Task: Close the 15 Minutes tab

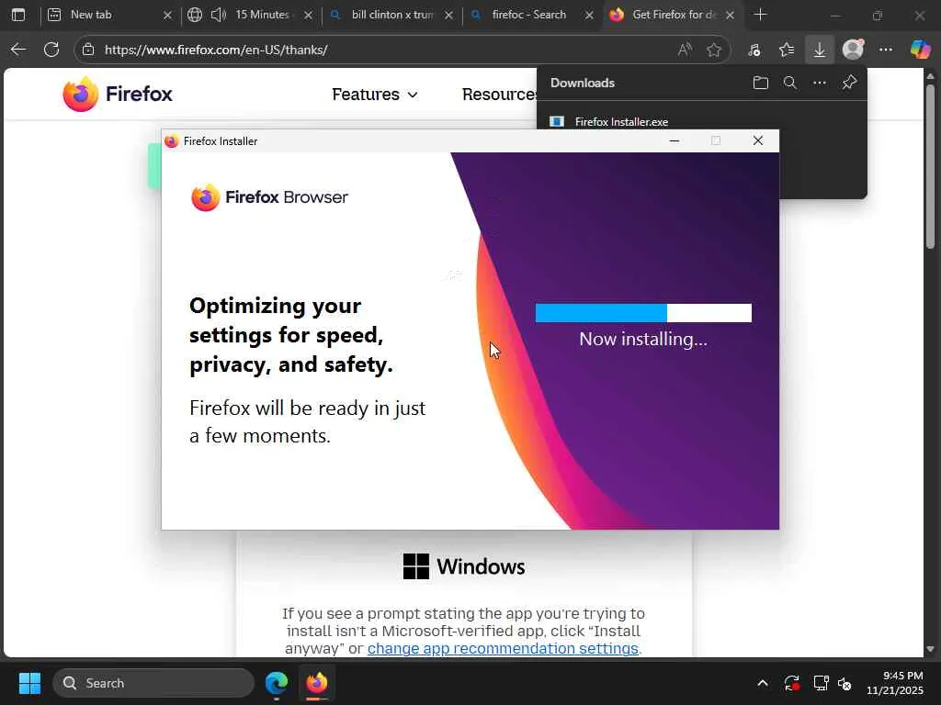Action: click(x=308, y=15)
